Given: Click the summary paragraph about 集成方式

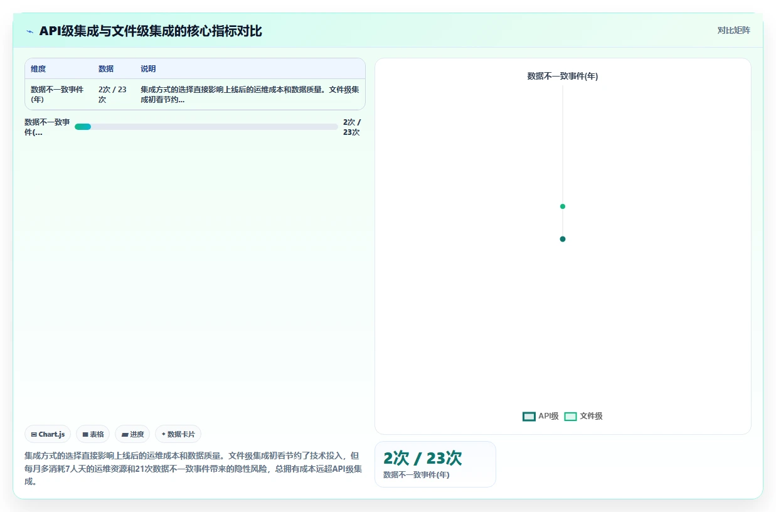Looking at the screenshot, I should click(193, 469).
